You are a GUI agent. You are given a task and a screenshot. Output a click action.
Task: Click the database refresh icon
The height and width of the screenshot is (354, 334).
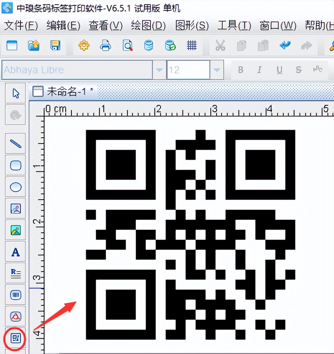(170, 45)
